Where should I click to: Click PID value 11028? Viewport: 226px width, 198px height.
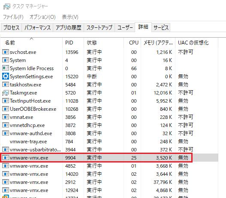tap(72, 101)
